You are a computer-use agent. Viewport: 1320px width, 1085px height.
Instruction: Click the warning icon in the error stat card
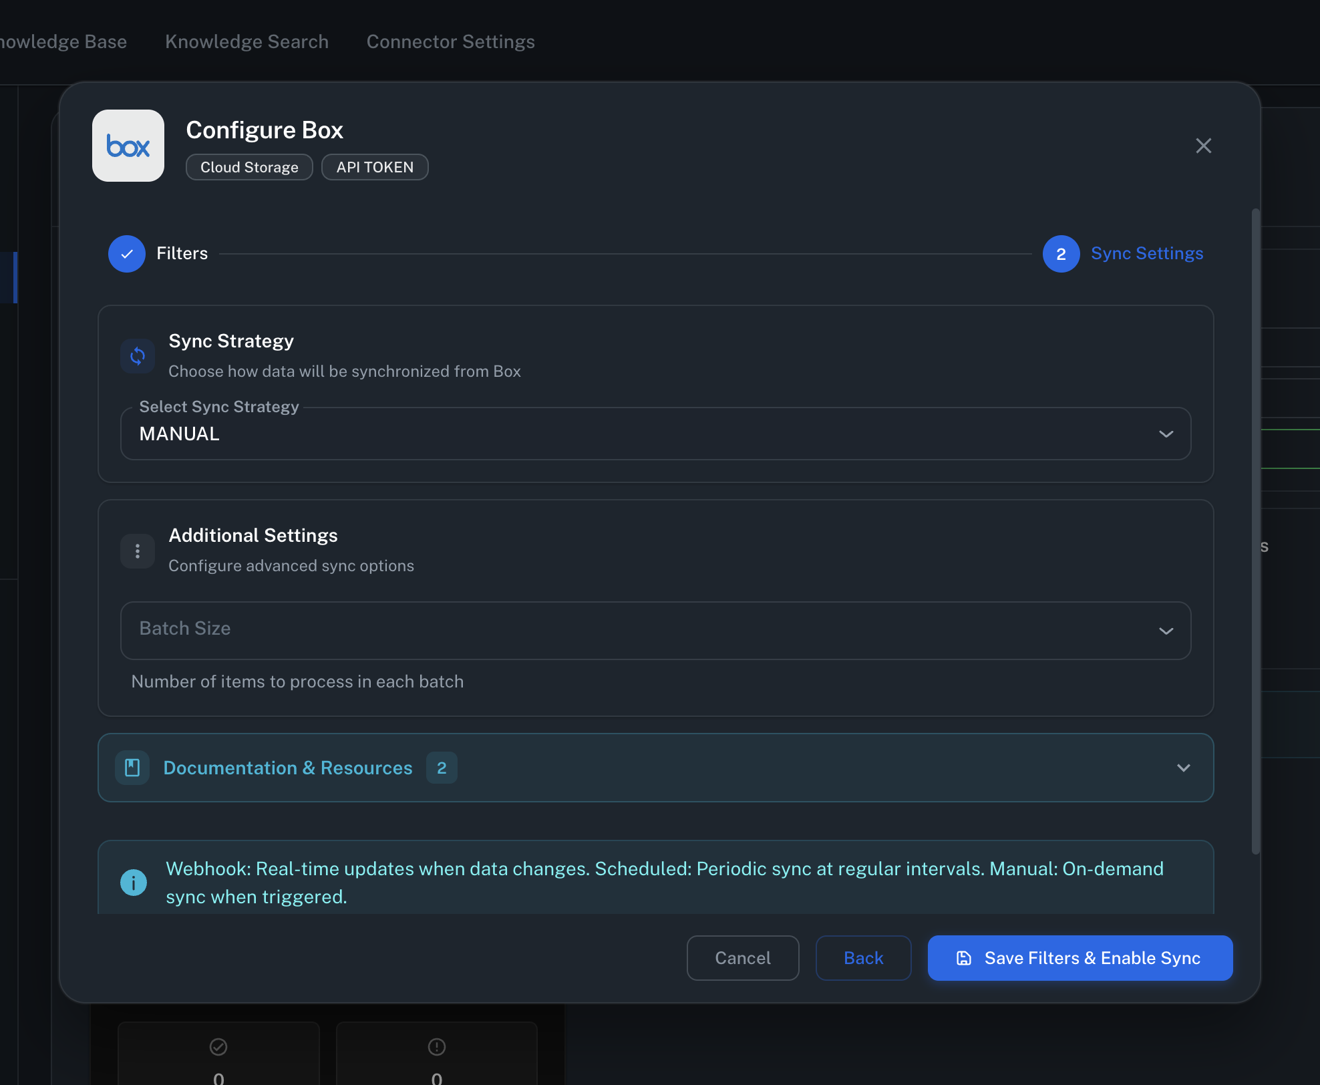(x=436, y=1047)
